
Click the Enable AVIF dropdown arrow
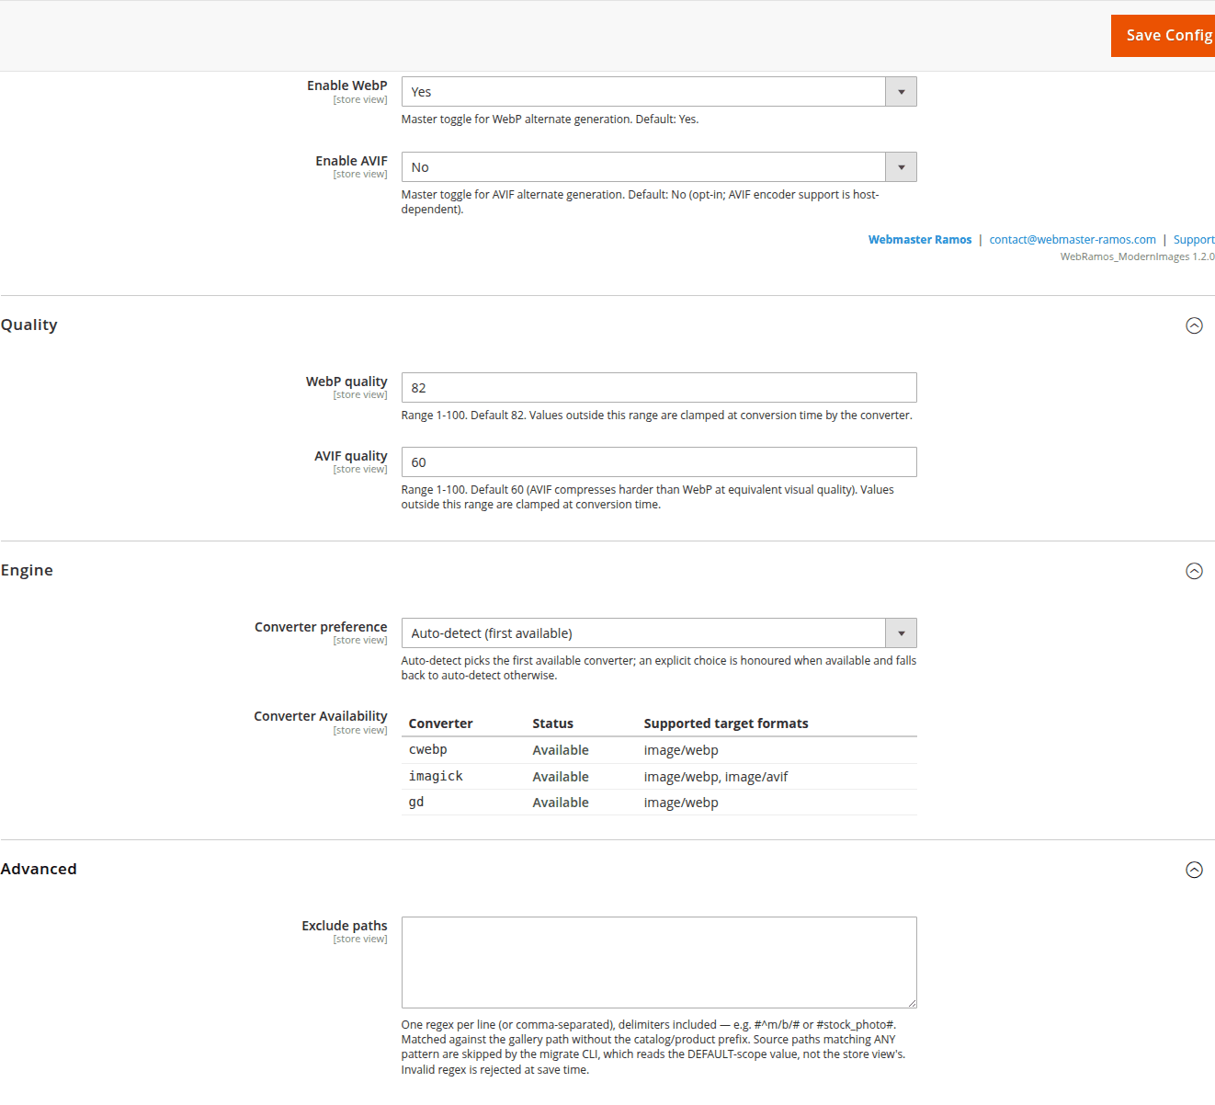tap(901, 167)
